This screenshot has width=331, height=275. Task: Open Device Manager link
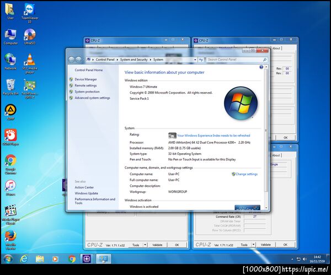tap(86, 79)
